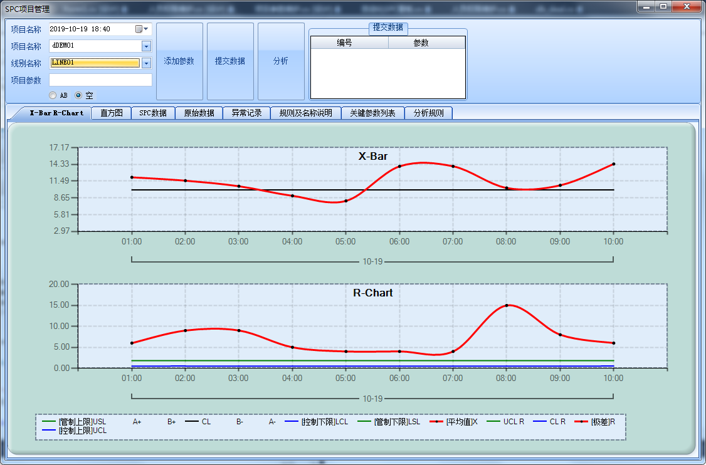Click the R-Chart peak point at 08:00
Image resolution: width=706 pixels, height=465 pixels.
506,305
